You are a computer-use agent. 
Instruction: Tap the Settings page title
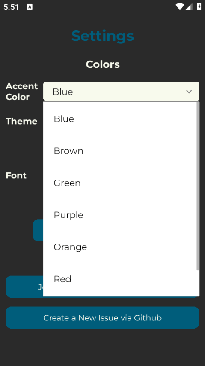tap(103, 36)
